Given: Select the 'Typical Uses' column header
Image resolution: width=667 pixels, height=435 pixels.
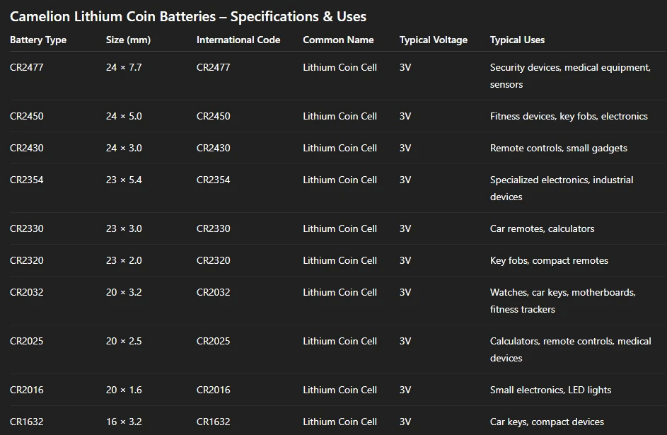Looking at the screenshot, I should 517,40.
